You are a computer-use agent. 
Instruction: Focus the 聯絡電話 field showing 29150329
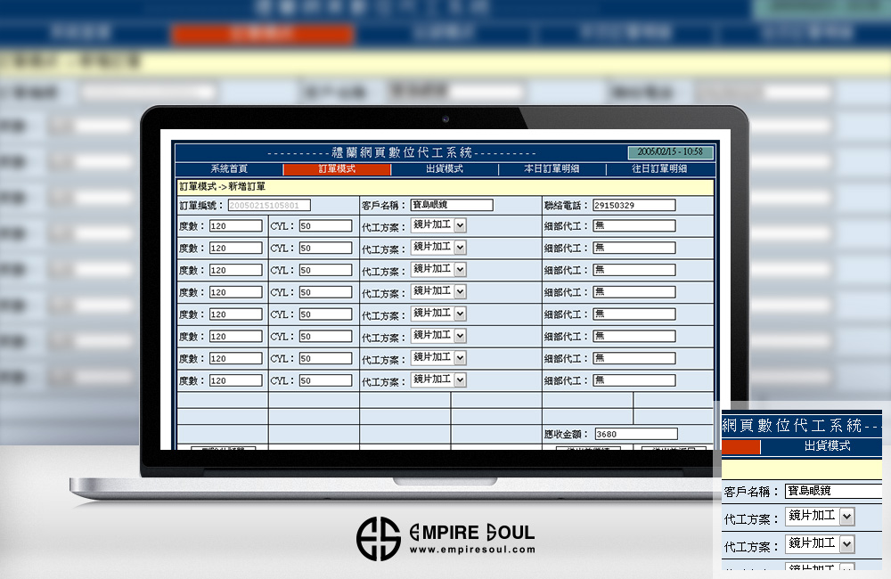pos(634,205)
